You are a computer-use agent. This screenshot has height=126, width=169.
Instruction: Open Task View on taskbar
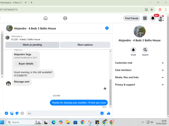click(46, 122)
